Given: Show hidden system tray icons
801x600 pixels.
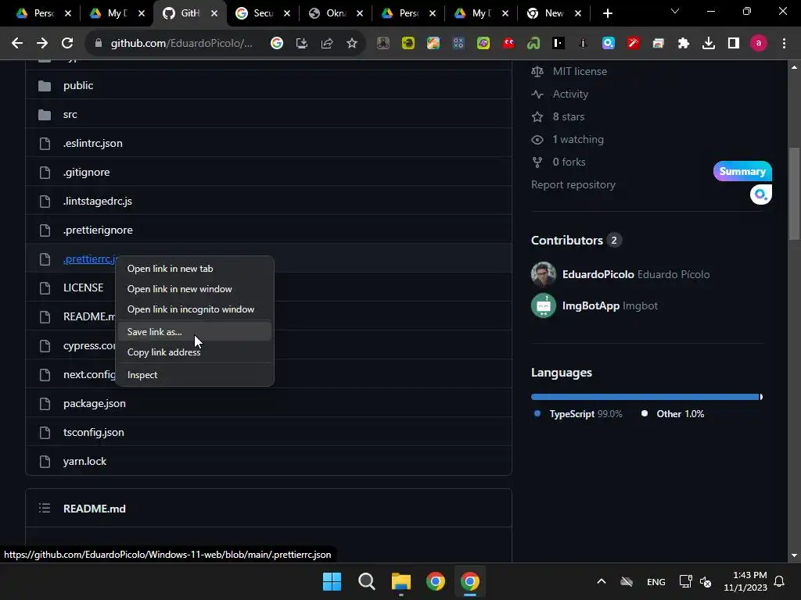Looking at the screenshot, I should click(602, 581).
